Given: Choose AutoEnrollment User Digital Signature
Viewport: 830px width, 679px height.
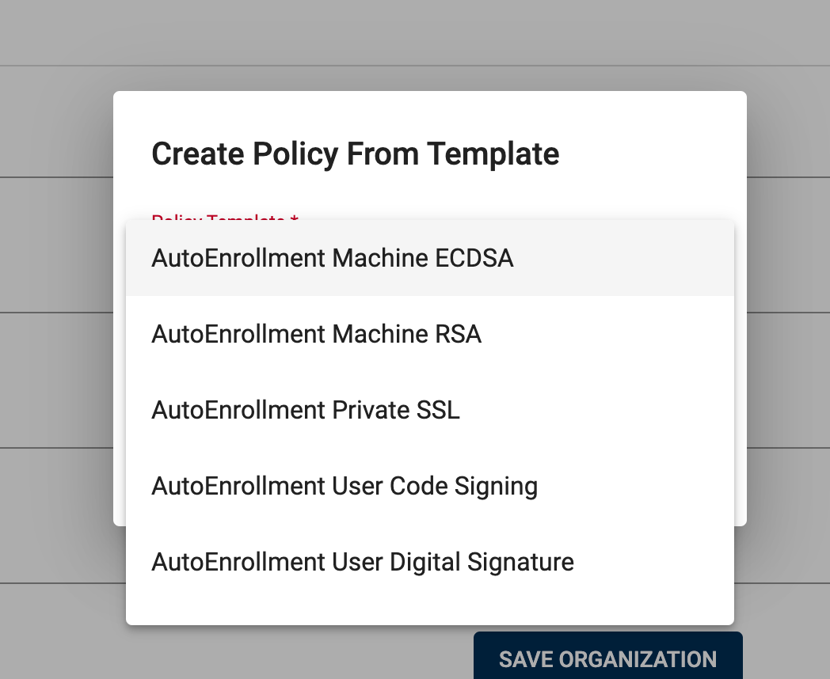Looking at the screenshot, I should (363, 562).
